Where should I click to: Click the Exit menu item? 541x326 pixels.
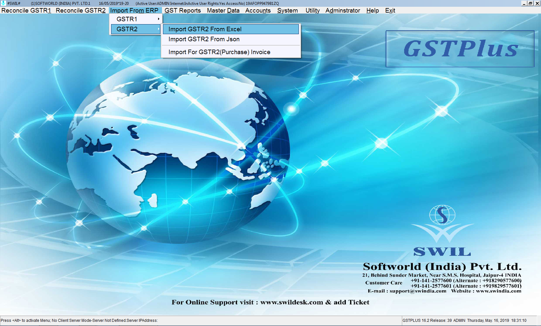(x=390, y=10)
